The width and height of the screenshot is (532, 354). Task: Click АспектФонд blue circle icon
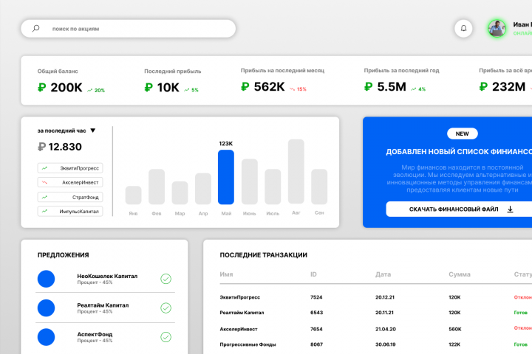tap(46, 337)
